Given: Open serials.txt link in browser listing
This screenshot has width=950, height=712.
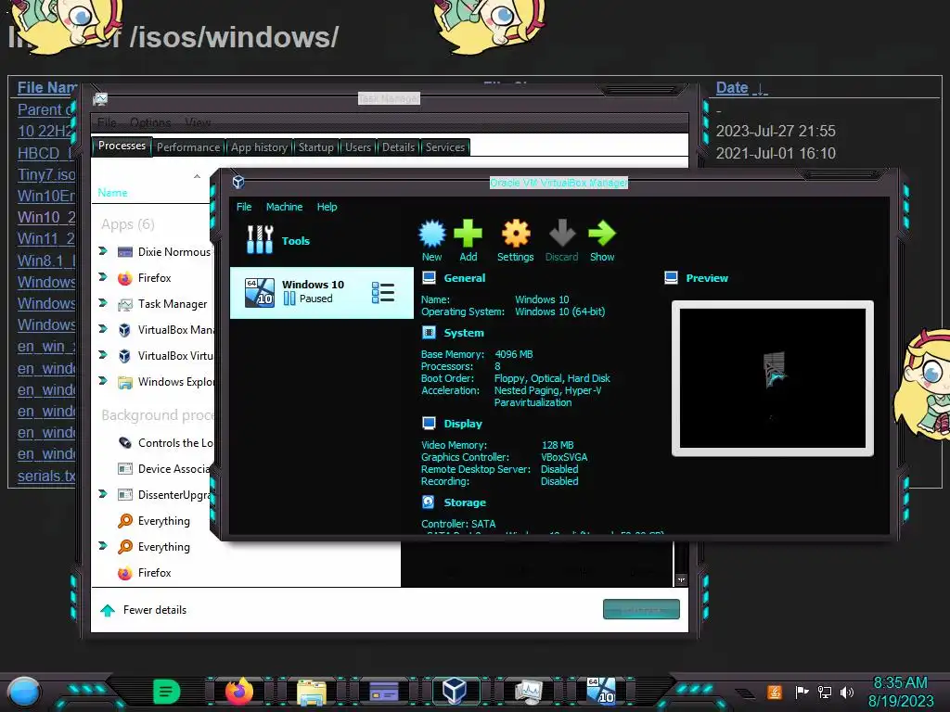Looking at the screenshot, I should (x=46, y=476).
